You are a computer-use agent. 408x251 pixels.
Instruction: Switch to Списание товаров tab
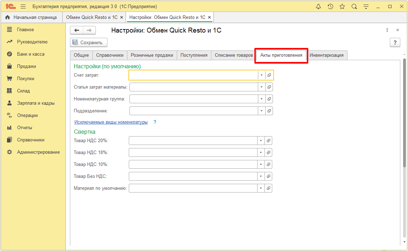[x=234, y=55]
